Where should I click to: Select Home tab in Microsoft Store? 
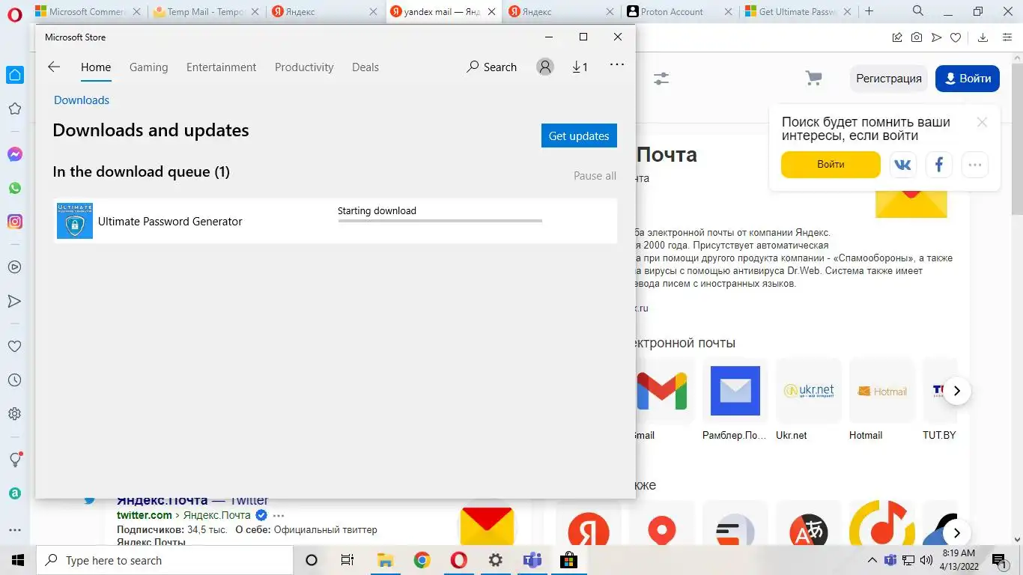pyautogui.click(x=96, y=67)
